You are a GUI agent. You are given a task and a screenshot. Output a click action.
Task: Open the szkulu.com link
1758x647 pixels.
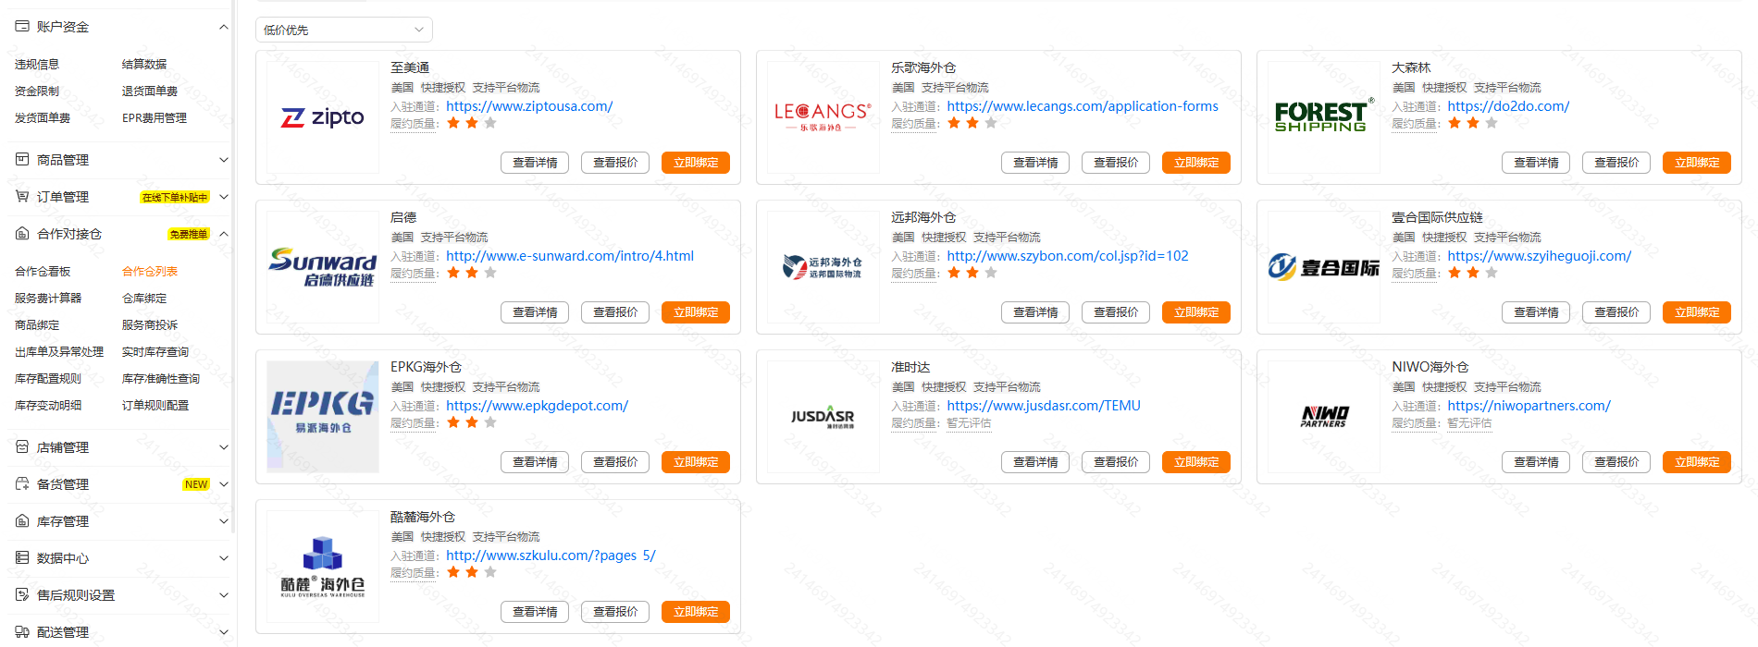tap(551, 555)
